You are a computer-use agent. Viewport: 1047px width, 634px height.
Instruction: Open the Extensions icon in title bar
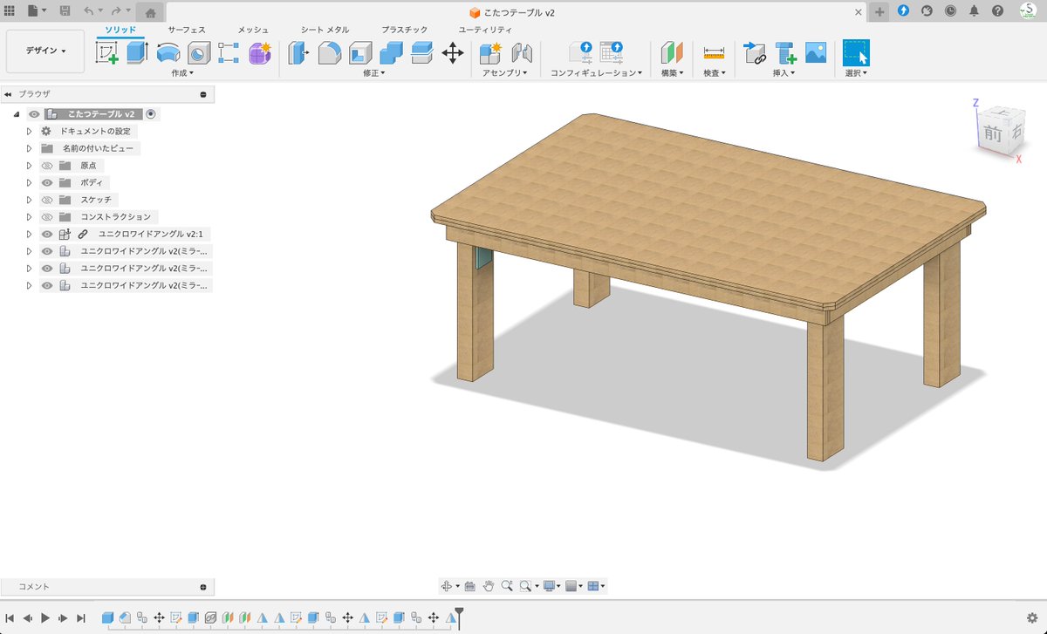903,11
